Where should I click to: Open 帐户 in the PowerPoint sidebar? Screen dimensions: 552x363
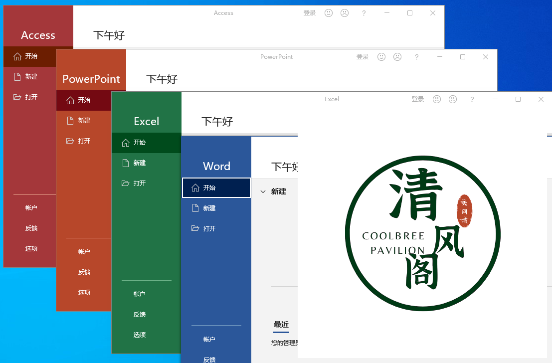pyautogui.click(x=84, y=252)
